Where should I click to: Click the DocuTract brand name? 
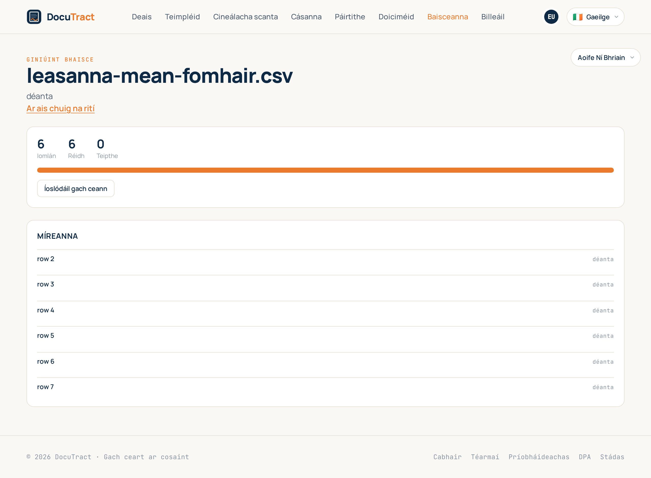(71, 17)
